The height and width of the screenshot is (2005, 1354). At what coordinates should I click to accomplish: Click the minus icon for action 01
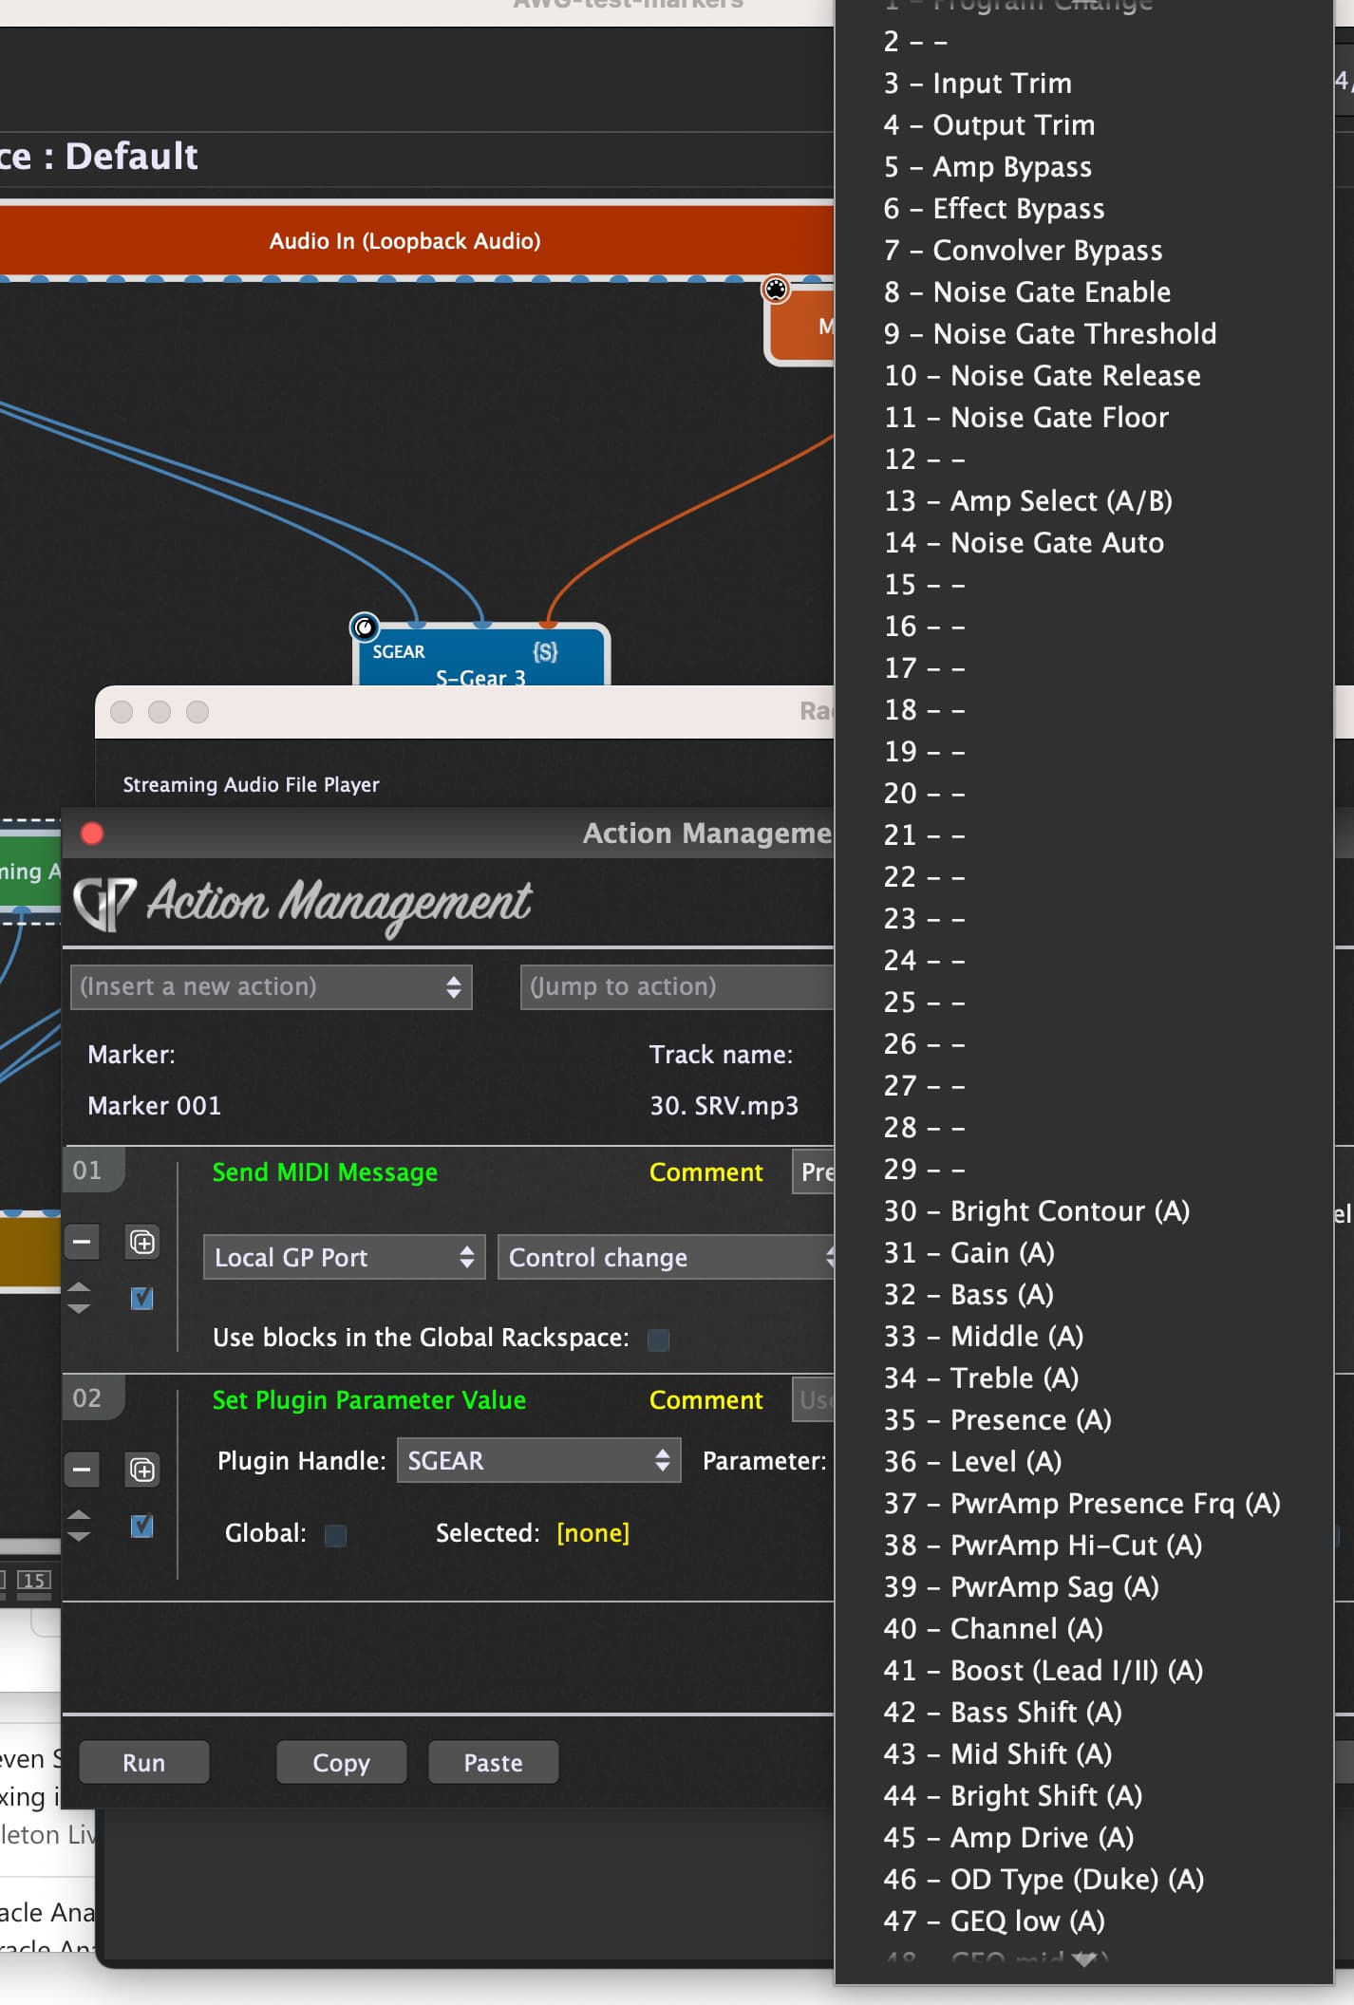click(82, 1241)
